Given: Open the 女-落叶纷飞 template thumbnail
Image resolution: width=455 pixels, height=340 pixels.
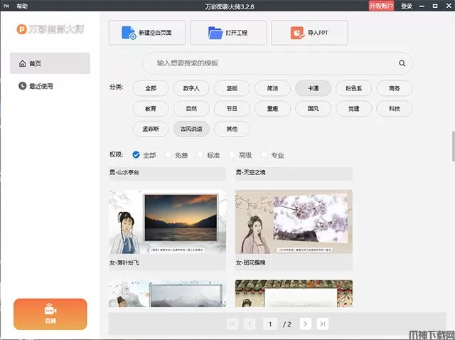Looking at the screenshot, I should [x=167, y=222].
